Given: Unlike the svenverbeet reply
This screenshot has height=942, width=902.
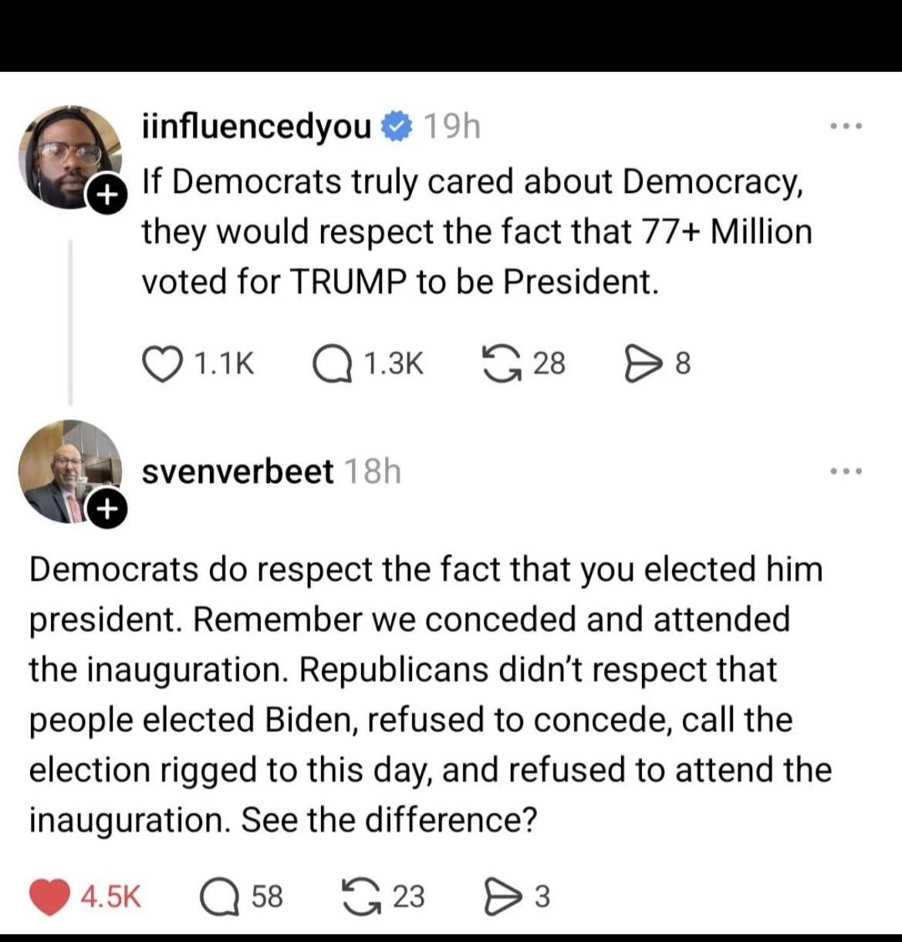Looking at the screenshot, I should [x=49, y=896].
